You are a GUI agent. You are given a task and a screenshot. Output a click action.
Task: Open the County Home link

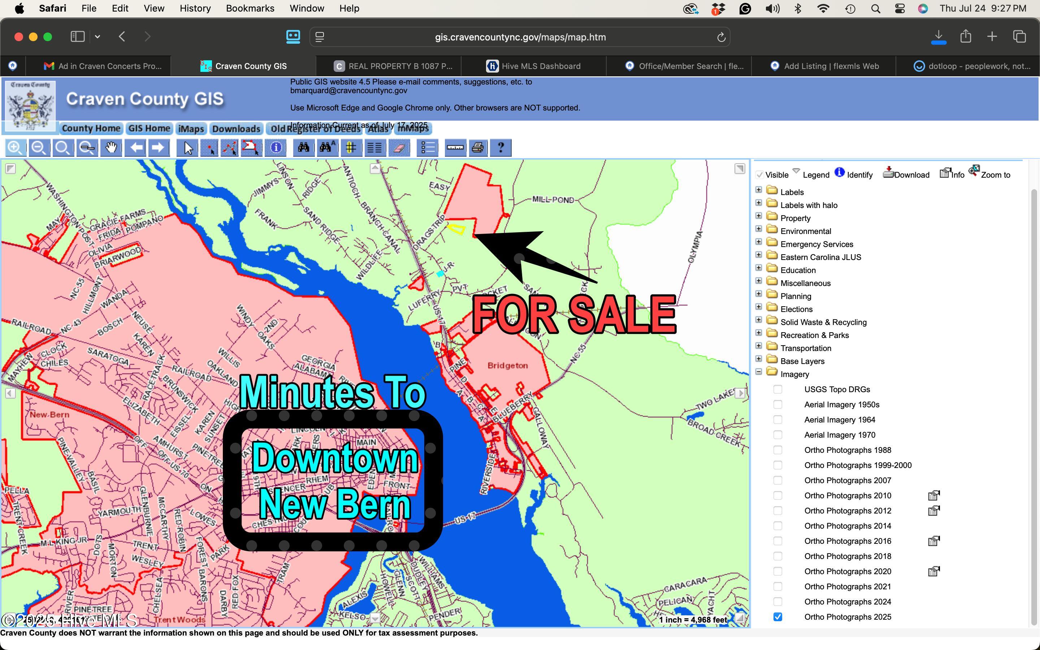[91, 128]
